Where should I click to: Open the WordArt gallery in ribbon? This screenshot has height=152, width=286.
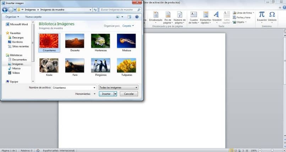pyautogui.click(x=217, y=17)
